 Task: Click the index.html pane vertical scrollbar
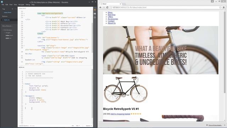click(x=92, y=38)
